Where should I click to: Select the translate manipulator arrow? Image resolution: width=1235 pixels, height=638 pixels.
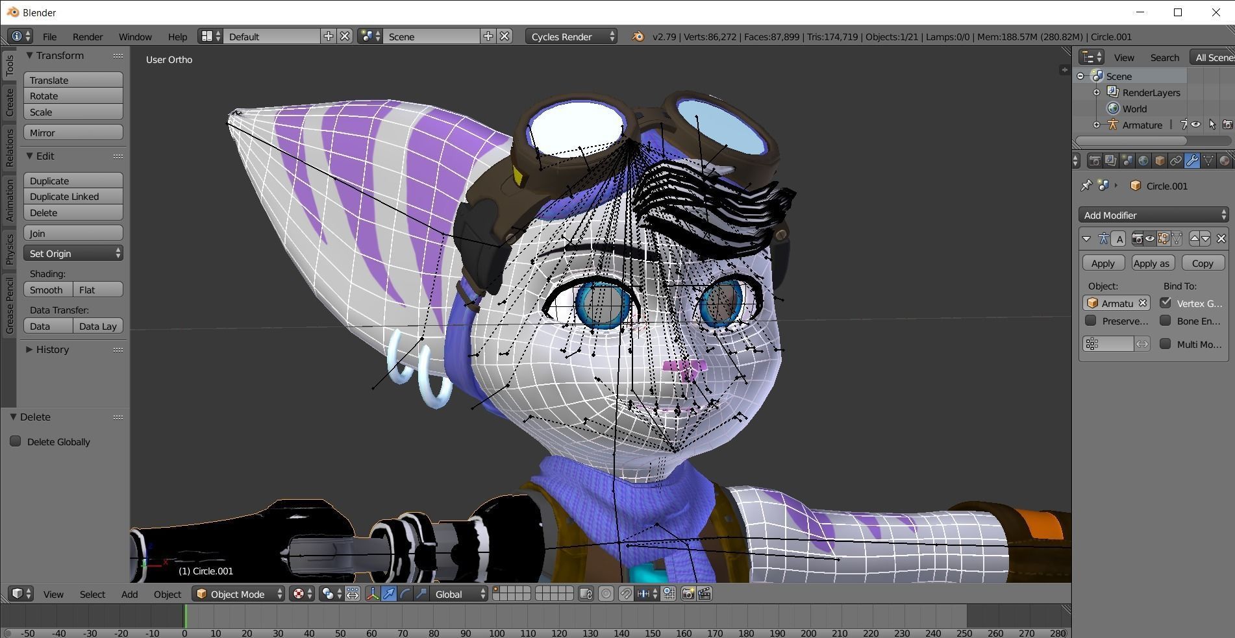coord(389,594)
